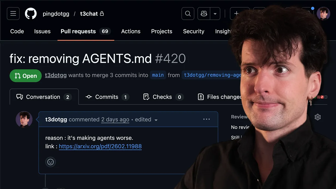Open the navigation hamburger menu
Screen dimensions: 336x189
tap(13, 13)
